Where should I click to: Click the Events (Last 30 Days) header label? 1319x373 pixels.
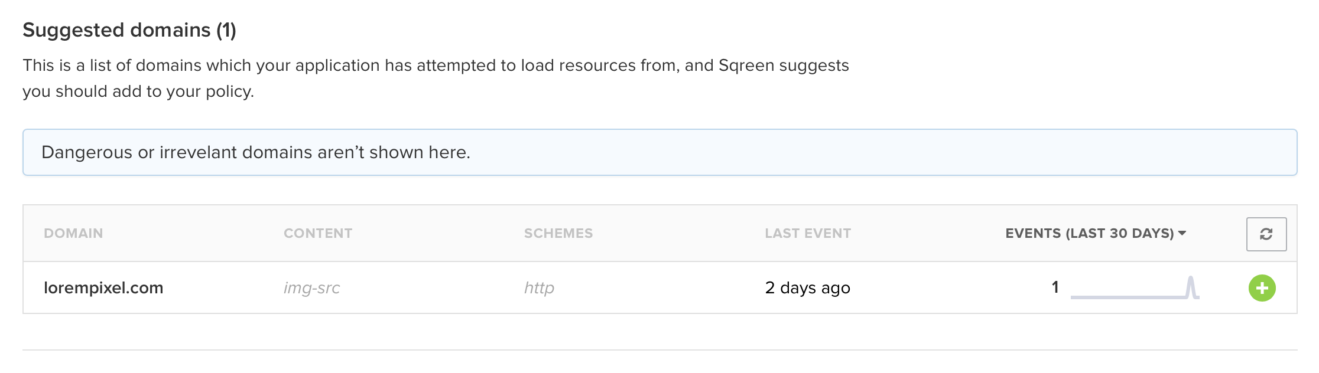tap(1089, 233)
